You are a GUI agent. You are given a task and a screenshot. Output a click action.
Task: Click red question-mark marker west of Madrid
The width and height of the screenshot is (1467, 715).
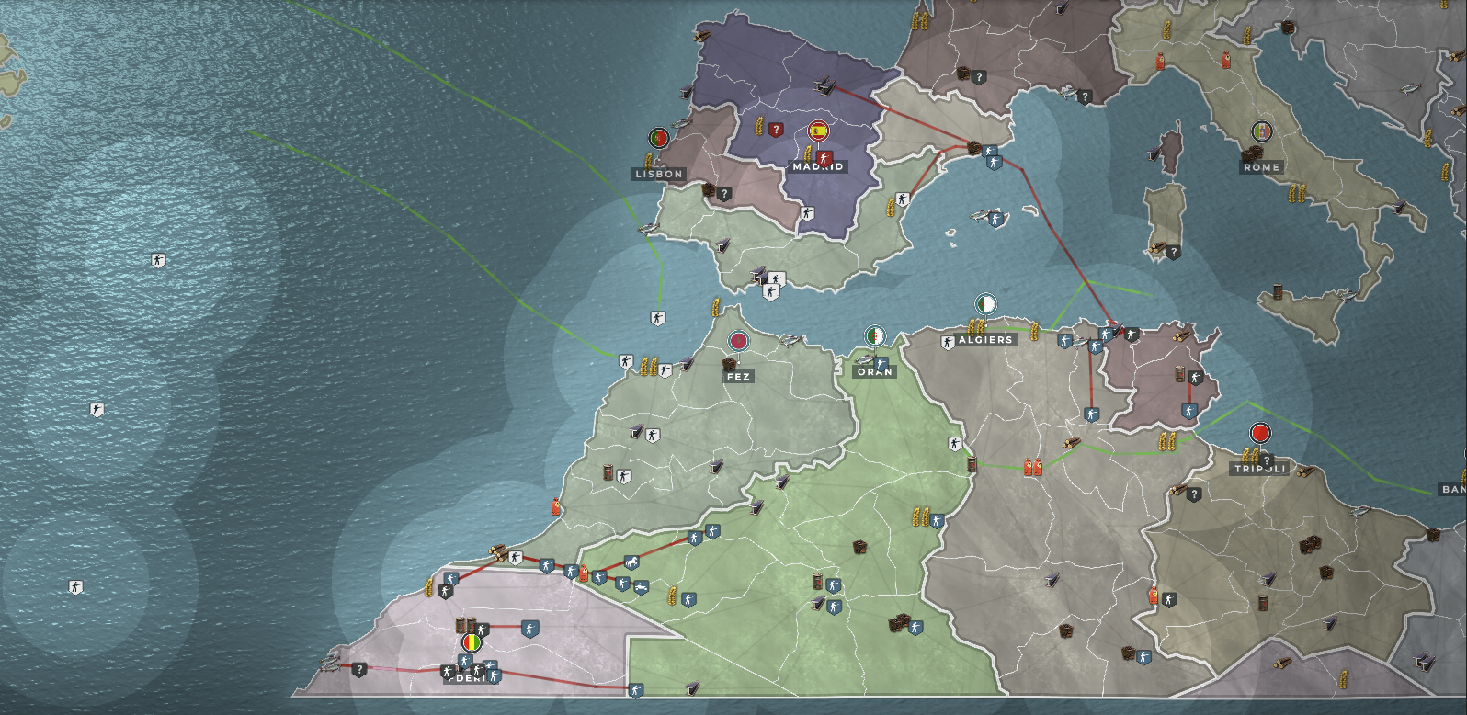point(776,130)
